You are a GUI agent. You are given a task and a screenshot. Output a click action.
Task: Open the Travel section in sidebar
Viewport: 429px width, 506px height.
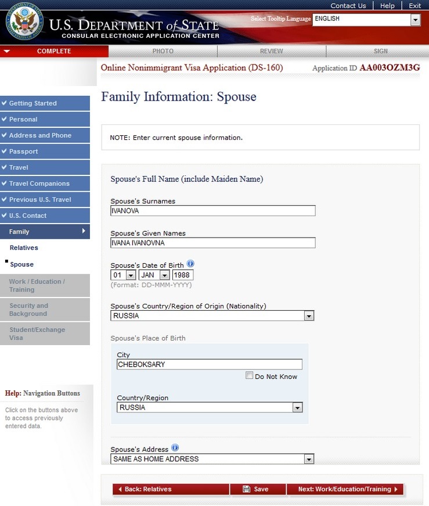(x=45, y=167)
